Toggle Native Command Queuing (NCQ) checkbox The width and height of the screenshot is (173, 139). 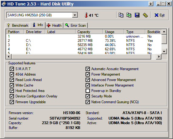tap(88, 102)
